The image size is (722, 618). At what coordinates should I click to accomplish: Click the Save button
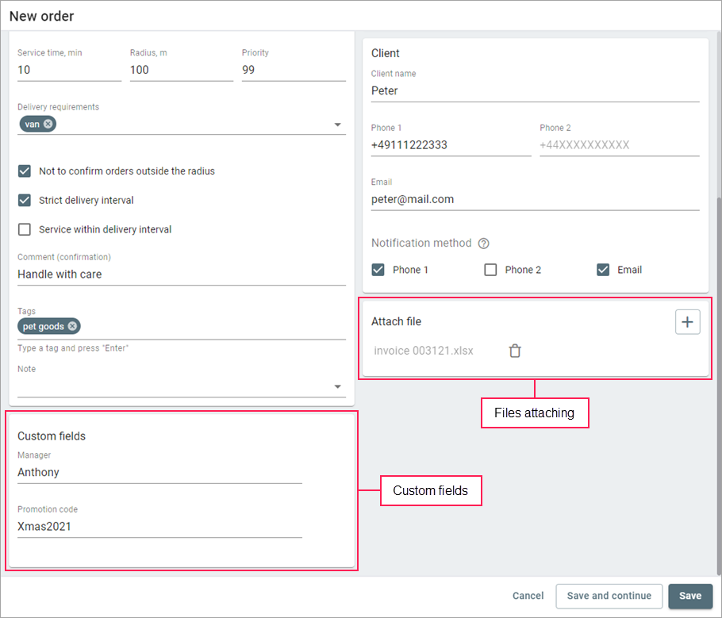(690, 596)
